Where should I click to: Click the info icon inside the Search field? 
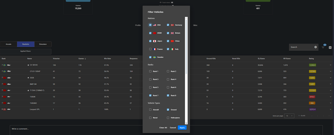pyautogui.click(x=315, y=47)
